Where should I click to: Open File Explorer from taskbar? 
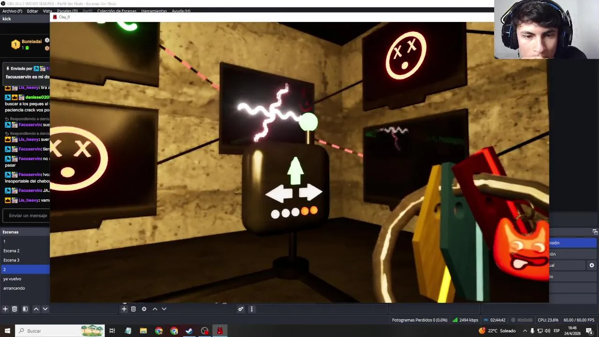[143, 331]
